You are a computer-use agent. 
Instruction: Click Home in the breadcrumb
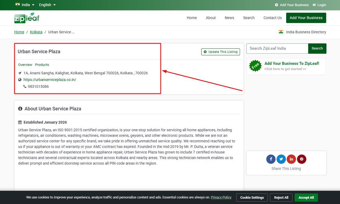click(19, 32)
